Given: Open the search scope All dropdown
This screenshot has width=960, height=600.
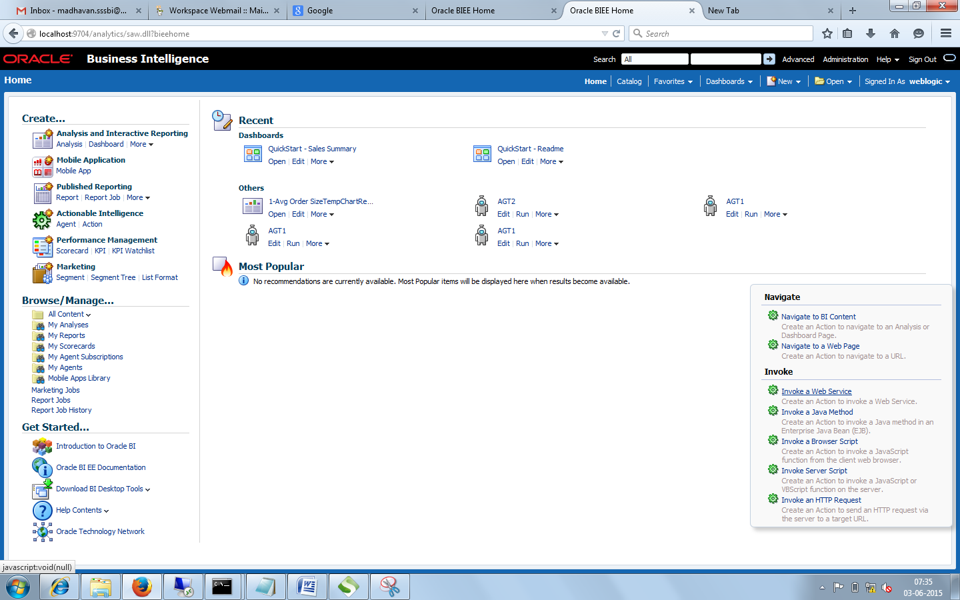Looking at the screenshot, I should 655,59.
